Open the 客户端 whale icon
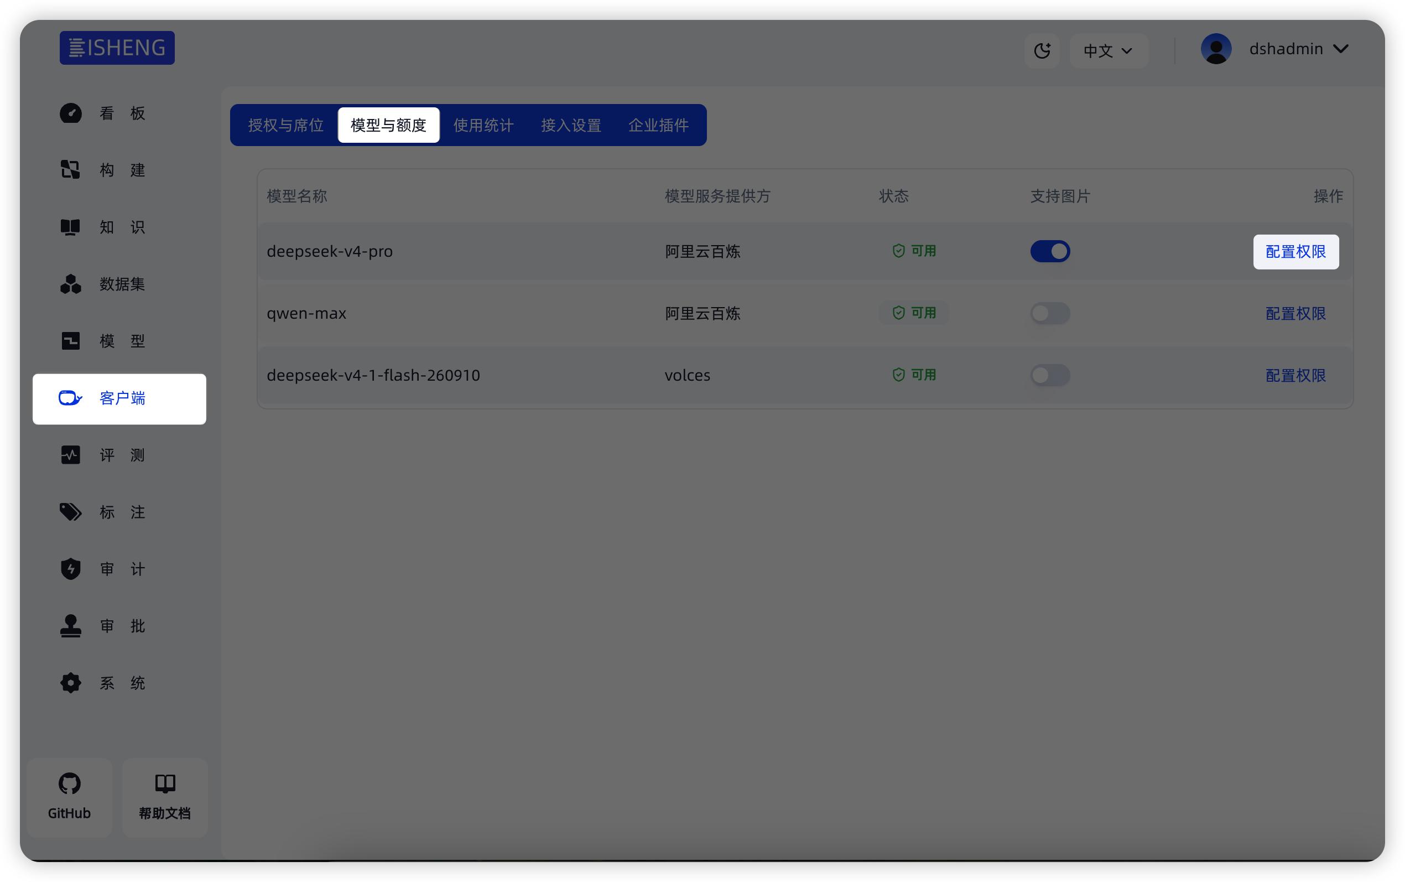Image resolution: width=1405 pixels, height=882 pixels. 71,398
